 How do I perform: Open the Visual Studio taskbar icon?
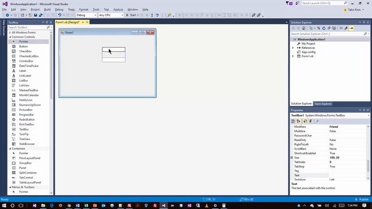[x=163, y=206]
